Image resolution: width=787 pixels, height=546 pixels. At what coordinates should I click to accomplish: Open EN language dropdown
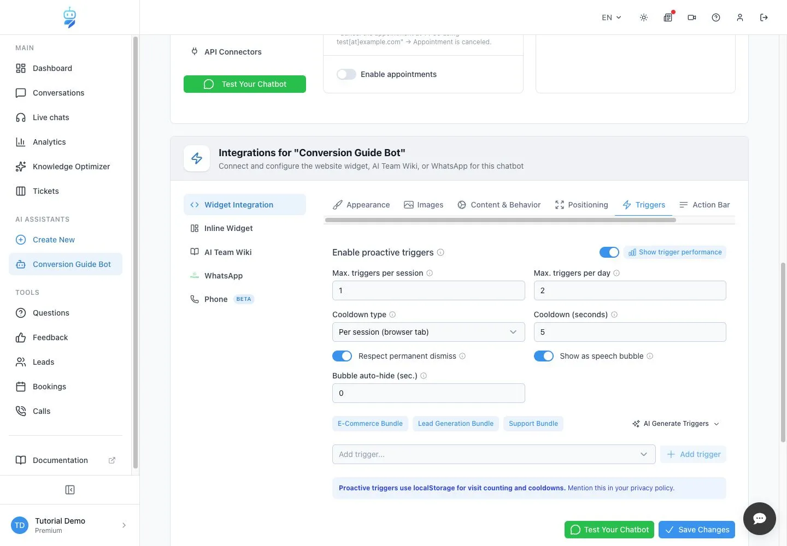612,17
